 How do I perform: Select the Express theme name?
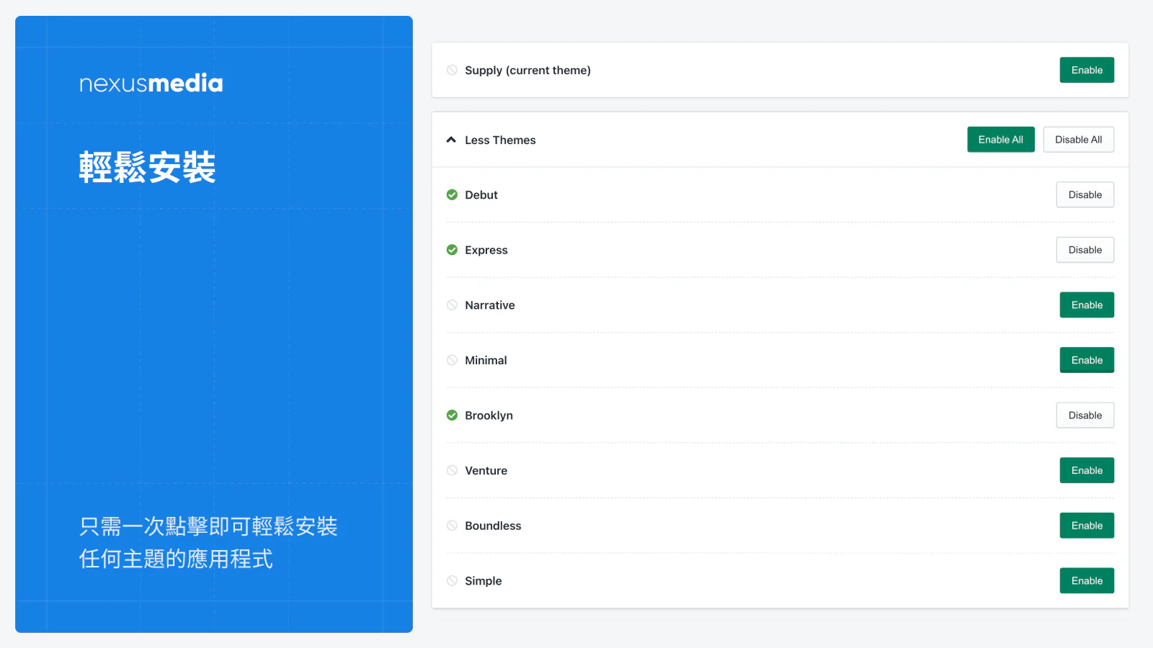coord(486,250)
